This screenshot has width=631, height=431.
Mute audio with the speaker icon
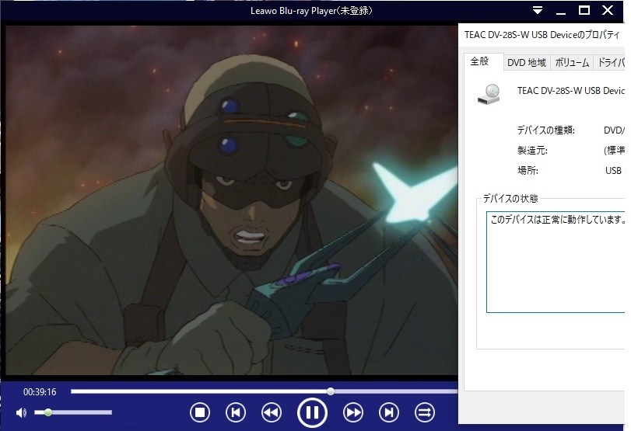coord(21,412)
